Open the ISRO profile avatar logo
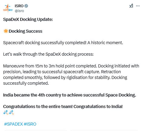 coord(8,8)
